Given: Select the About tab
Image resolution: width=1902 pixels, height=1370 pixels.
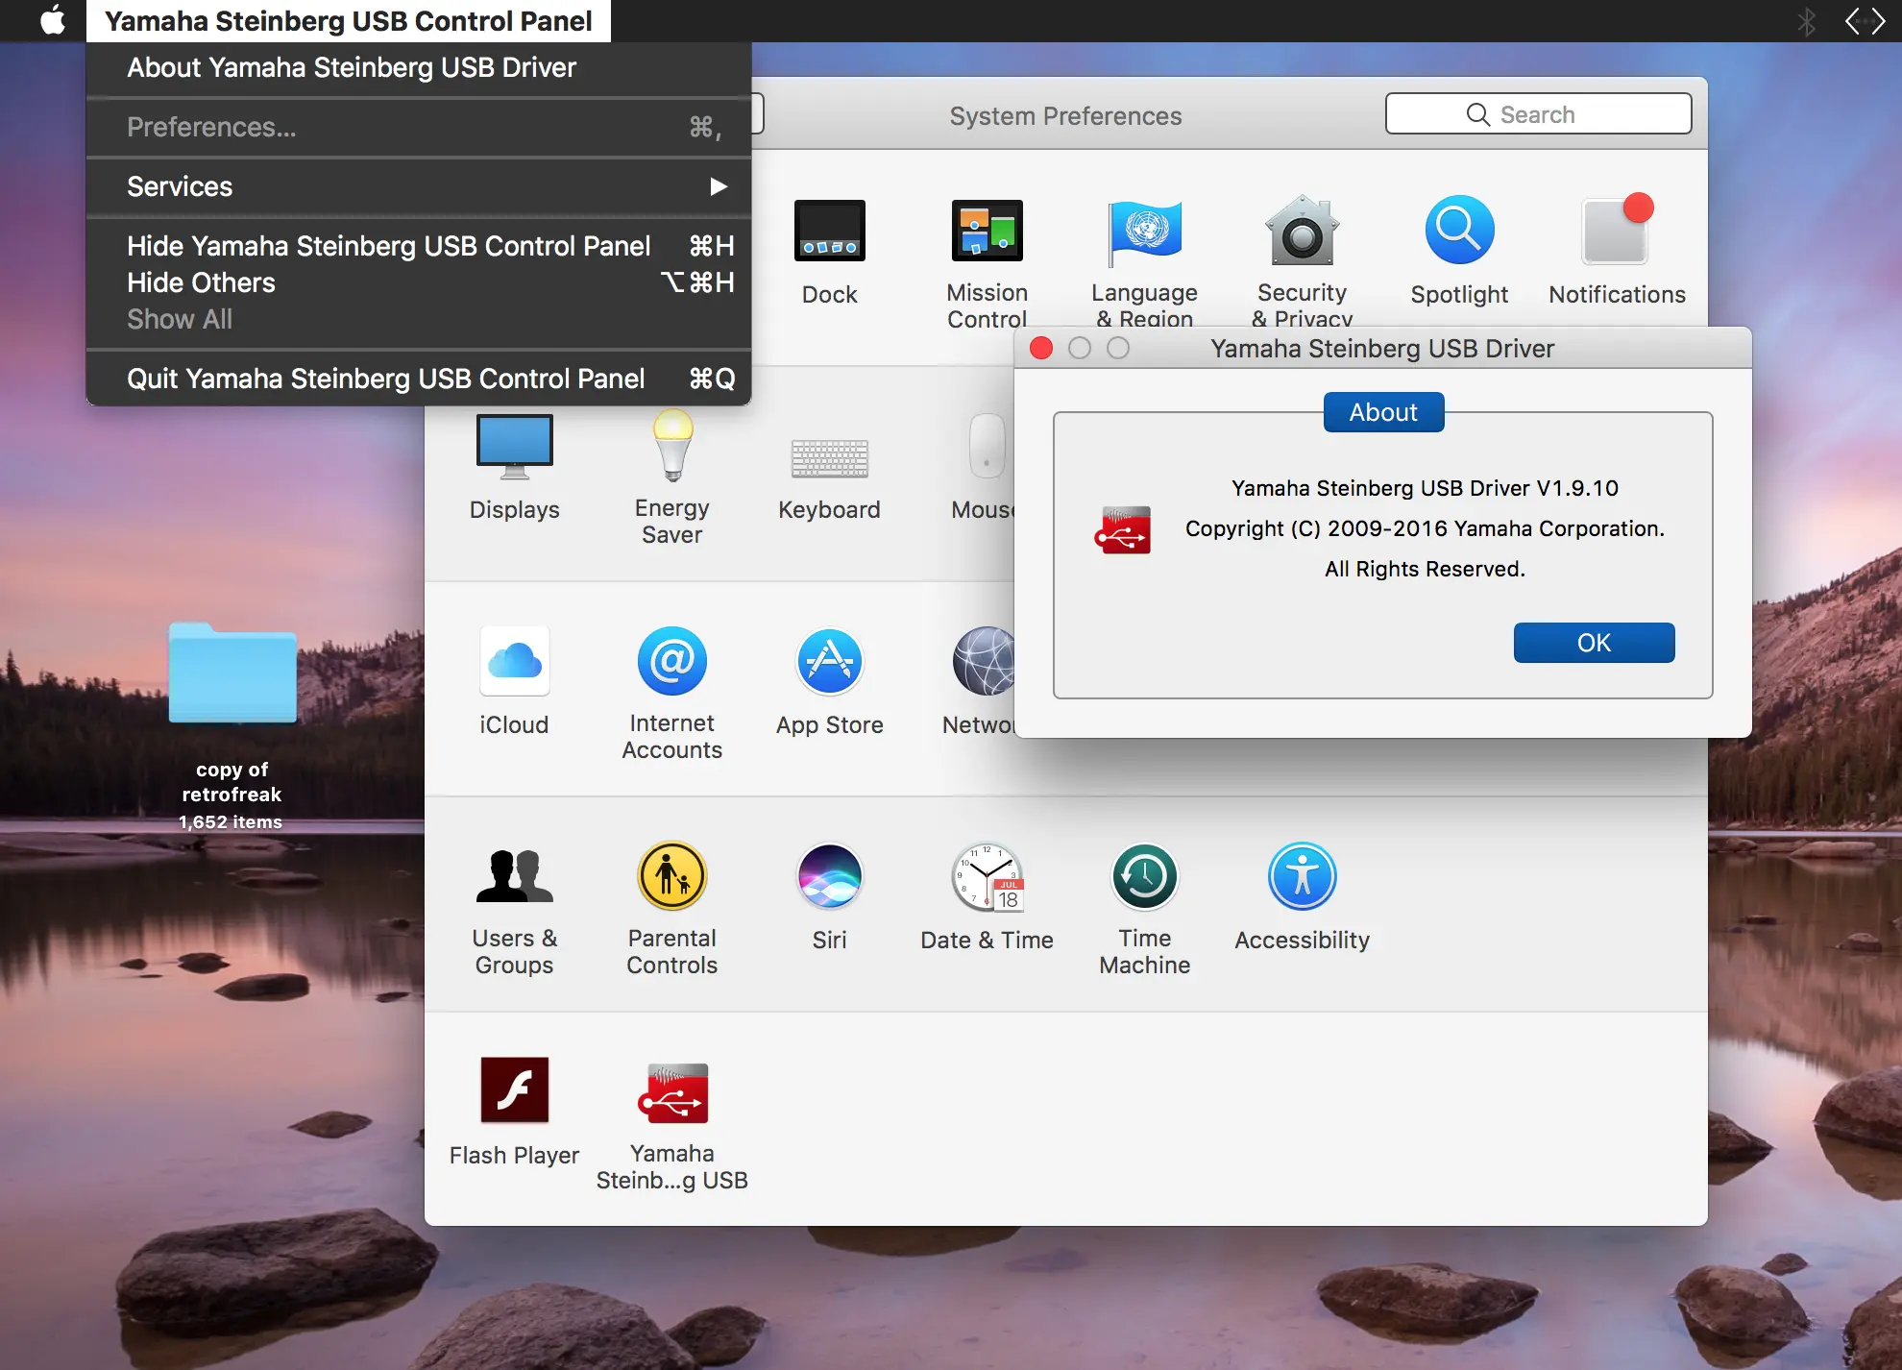Looking at the screenshot, I should point(1383,412).
